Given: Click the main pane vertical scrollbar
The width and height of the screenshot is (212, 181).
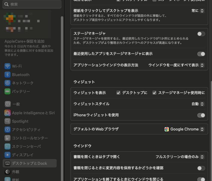Looking at the screenshot, I should point(211,131).
